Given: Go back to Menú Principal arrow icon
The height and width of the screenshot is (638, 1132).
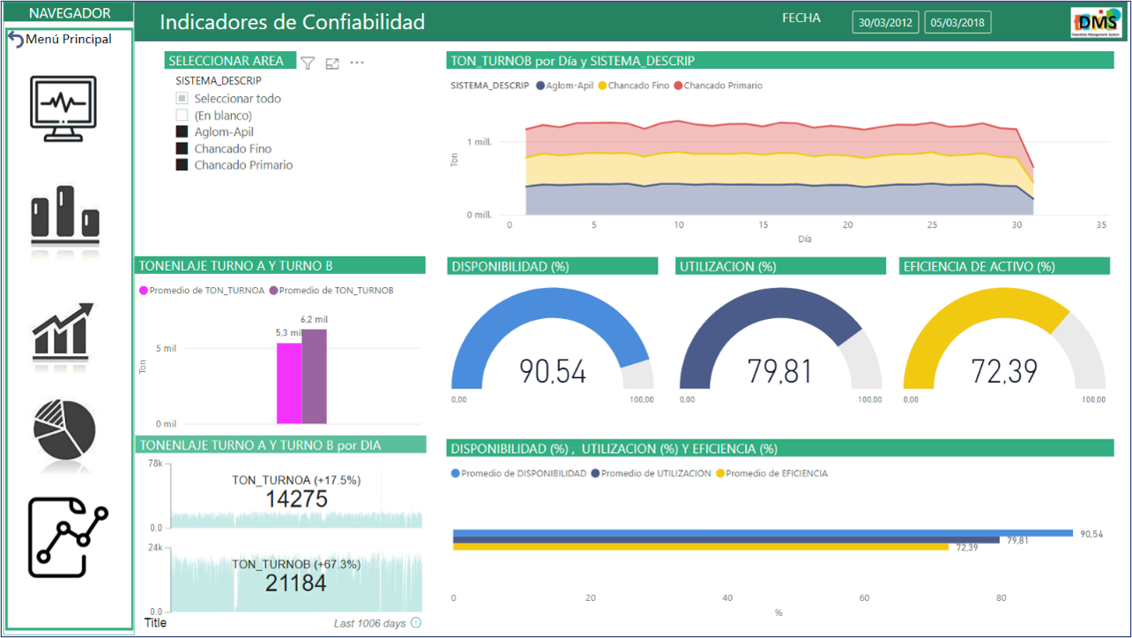Looking at the screenshot, I should click(16, 39).
